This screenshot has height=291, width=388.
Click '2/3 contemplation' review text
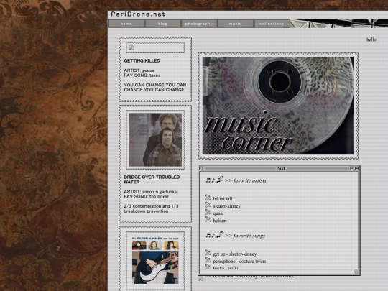(x=151, y=208)
